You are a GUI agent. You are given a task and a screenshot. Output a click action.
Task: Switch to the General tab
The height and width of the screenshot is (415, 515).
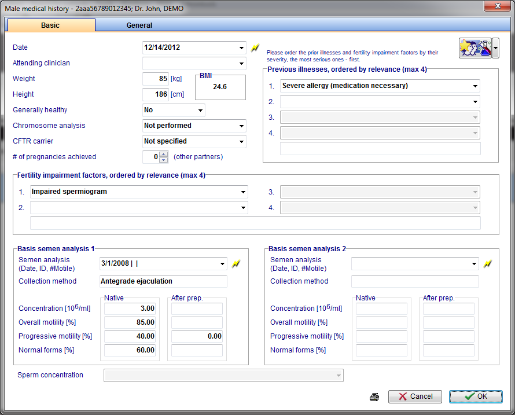(x=139, y=25)
